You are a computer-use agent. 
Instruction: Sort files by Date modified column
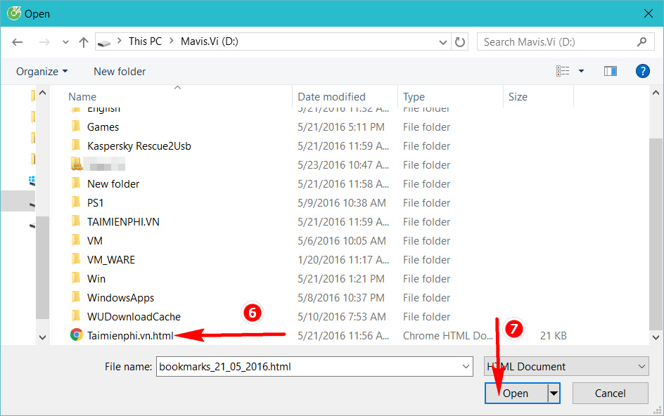pyautogui.click(x=331, y=97)
